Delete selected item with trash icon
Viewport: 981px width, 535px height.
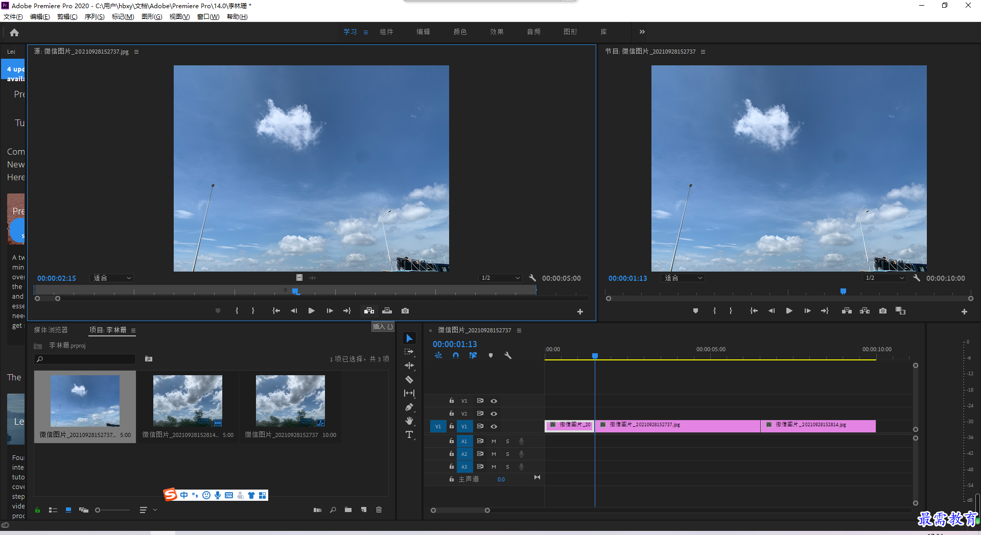379,509
